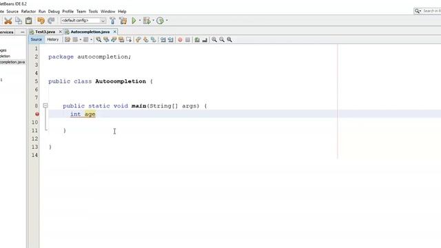
Task: Open the Back navigation history dropdown
Action: pyautogui.click(x=81, y=40)
